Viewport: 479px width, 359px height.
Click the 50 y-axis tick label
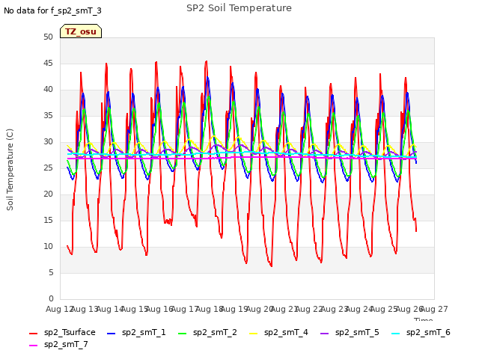[x=48, y=37]
